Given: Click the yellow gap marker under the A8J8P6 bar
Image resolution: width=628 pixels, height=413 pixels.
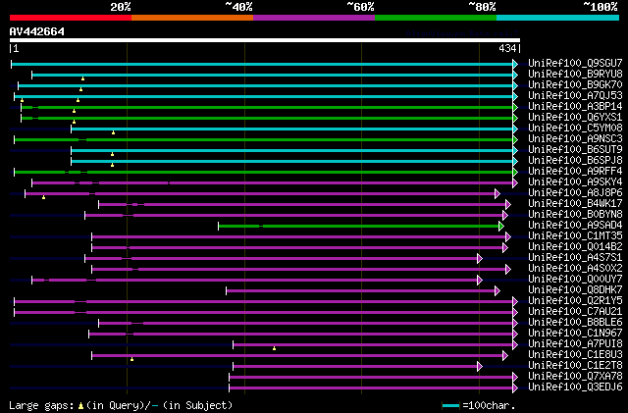Looking at the screenshot, I should coord(43,197).
